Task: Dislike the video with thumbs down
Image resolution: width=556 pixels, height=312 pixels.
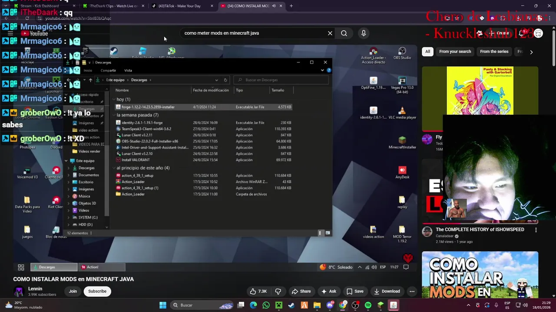Action: [278, 291]
